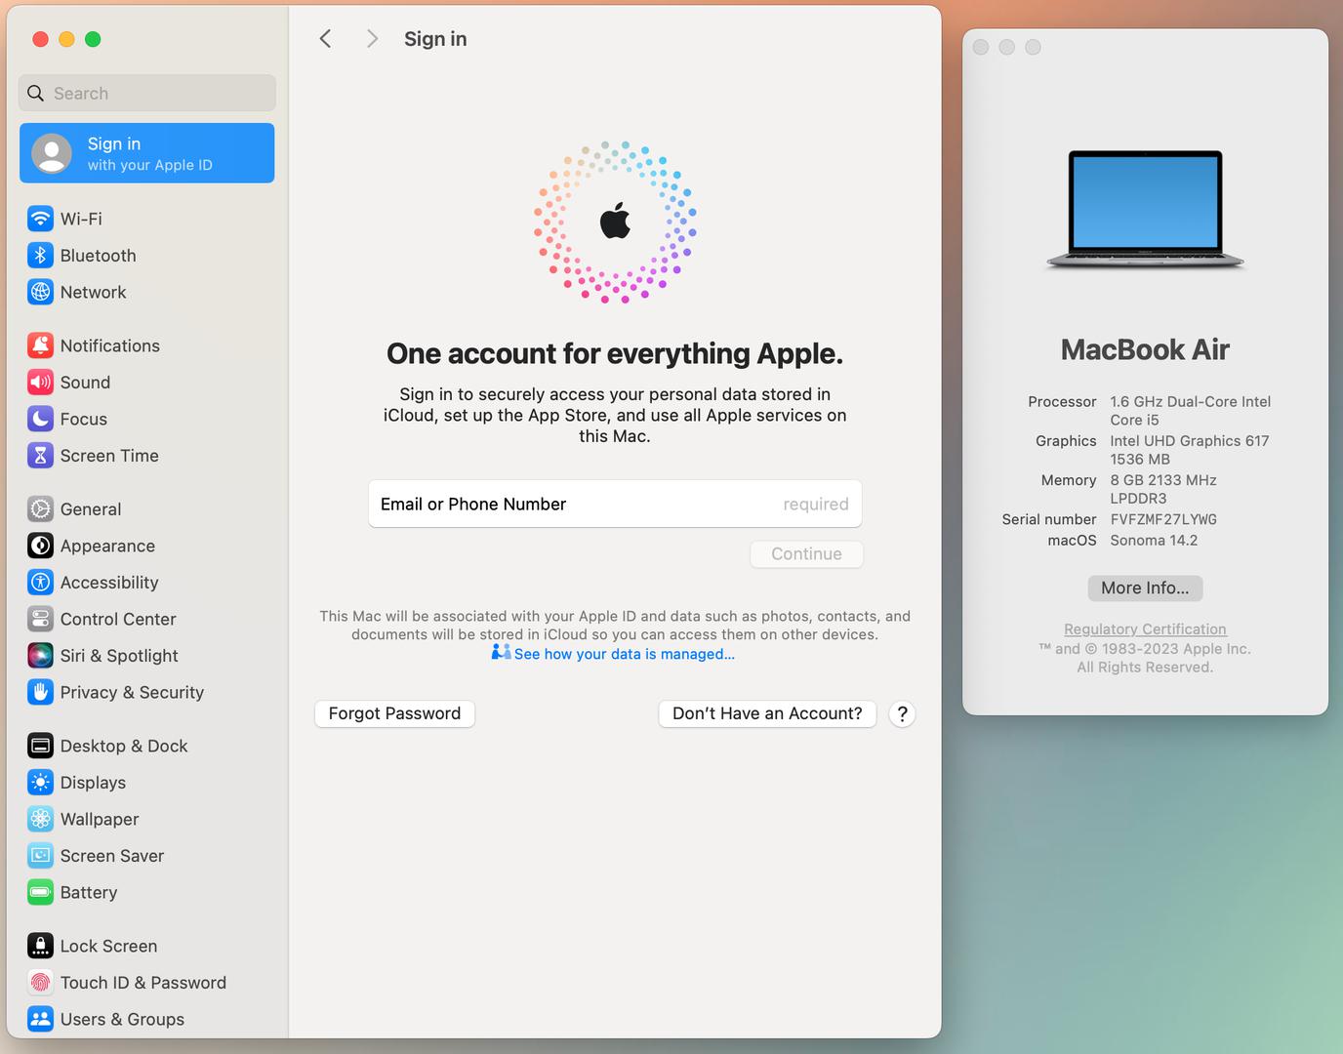Open the Wi-Fi label in sidebar

(x=81, y=219)
